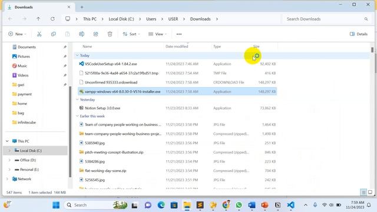Open the Sort dropdown
Image resolution: width=377 pixels, height=212 pixels.
coord(131,34)
